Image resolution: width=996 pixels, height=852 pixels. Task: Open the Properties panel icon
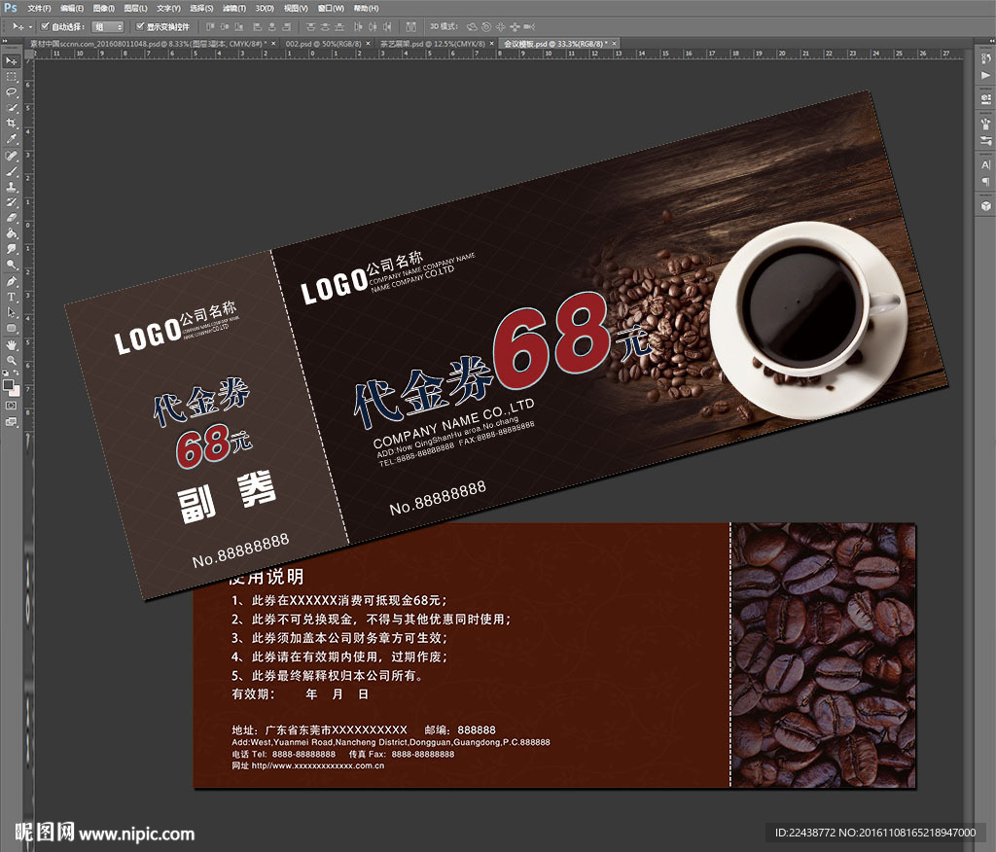click(x=986, y=99)
